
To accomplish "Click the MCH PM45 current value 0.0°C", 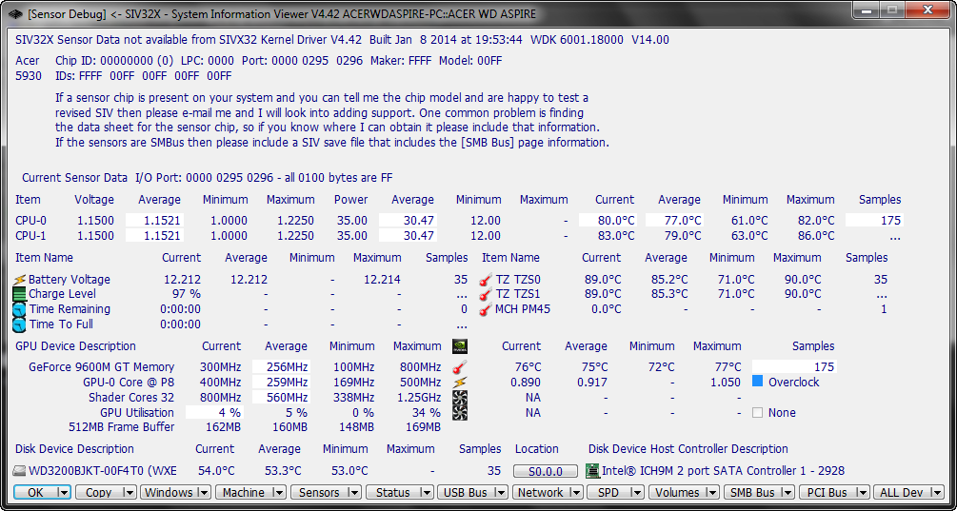I will 606,309.
